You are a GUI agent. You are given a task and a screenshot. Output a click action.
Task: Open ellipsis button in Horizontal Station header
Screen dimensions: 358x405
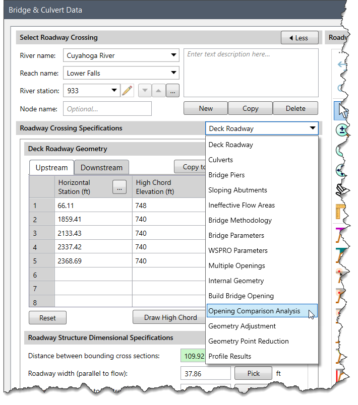pos(120,187)
